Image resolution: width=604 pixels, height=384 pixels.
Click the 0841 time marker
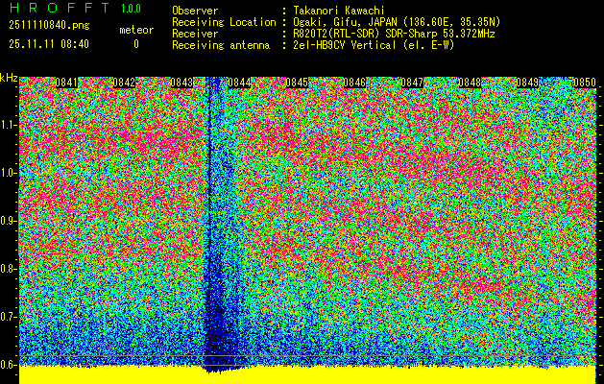[66, 83]
